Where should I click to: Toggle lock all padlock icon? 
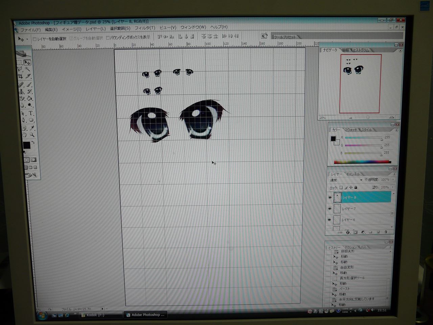pyautogui.click(x=356, y=188)
